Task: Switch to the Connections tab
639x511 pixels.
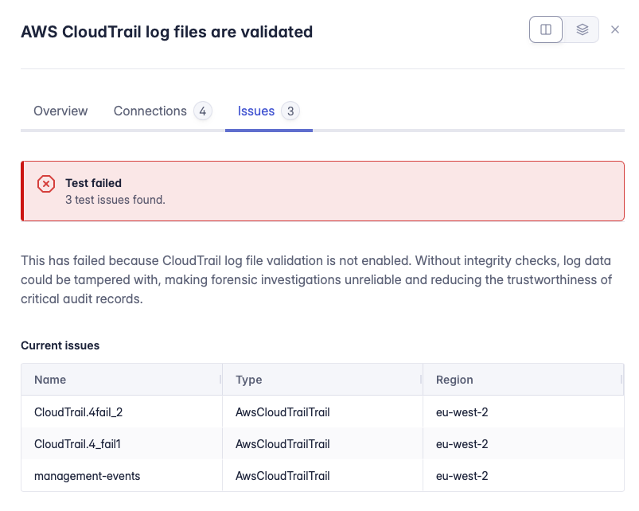Action: pyautogui.click(x=150, y=111)
